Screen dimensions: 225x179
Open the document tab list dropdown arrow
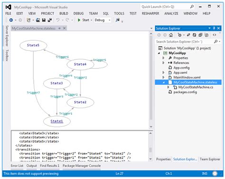[151, 29]
